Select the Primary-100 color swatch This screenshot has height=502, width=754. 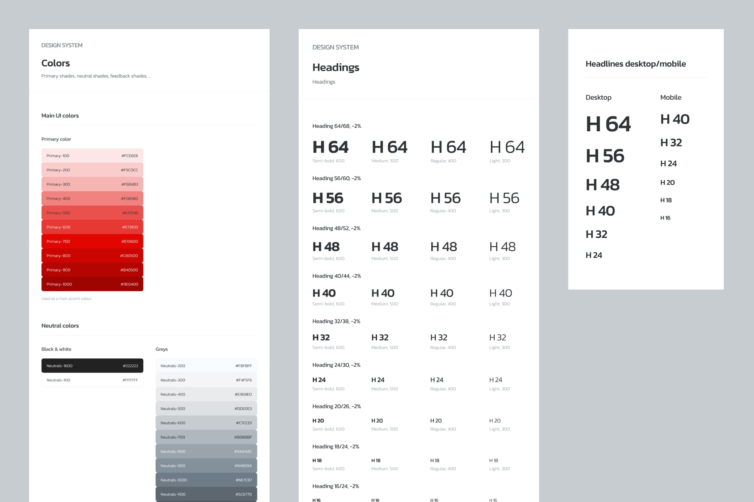coord(92,155)
